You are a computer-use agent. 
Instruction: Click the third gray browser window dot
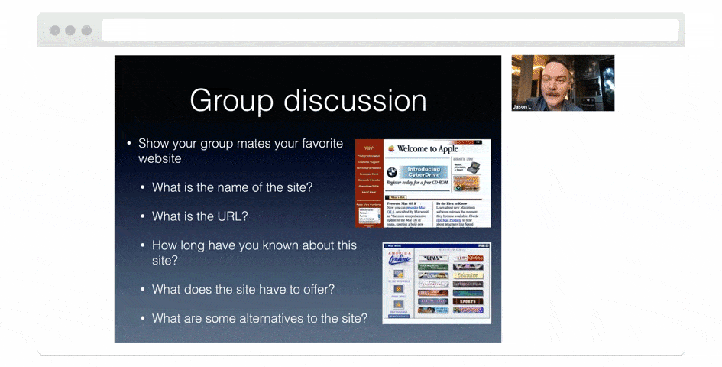(x=86, y=31)
